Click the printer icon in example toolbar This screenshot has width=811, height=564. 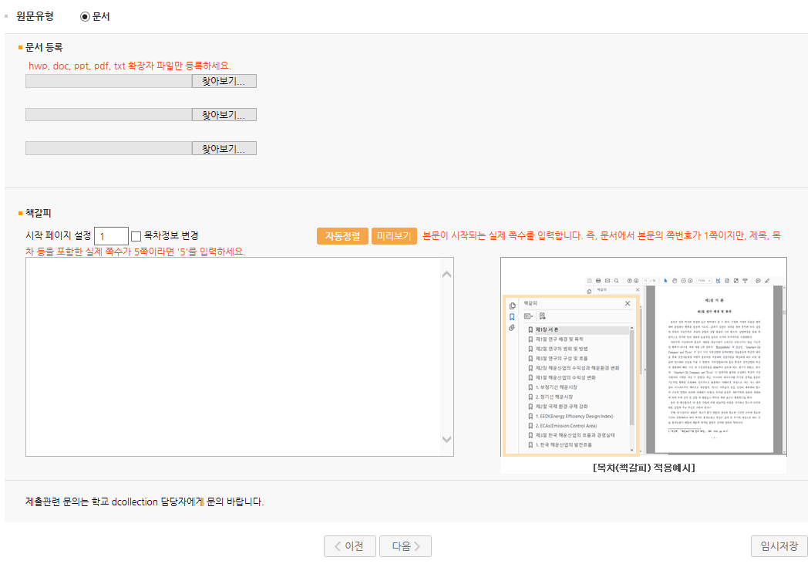tap(597, 280)
